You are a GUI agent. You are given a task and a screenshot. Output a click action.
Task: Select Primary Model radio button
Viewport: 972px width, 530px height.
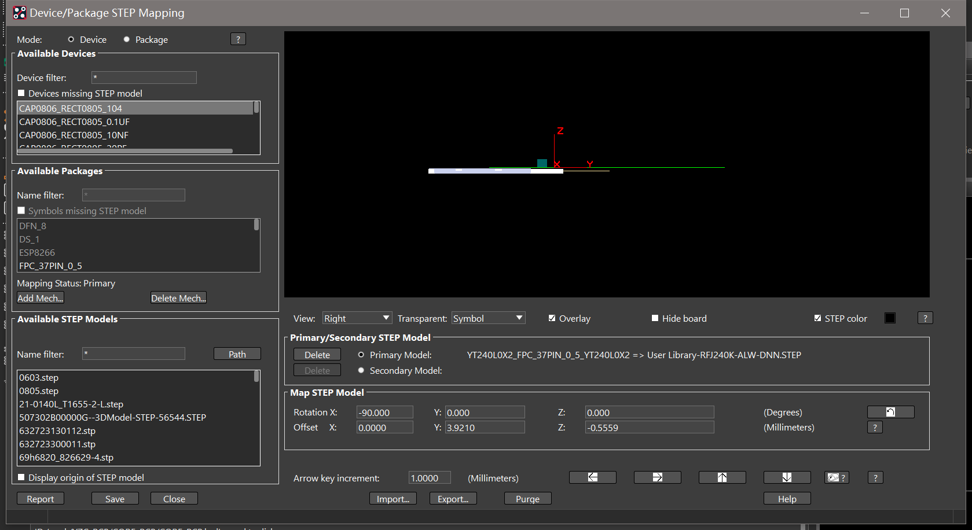click(361, 355)
